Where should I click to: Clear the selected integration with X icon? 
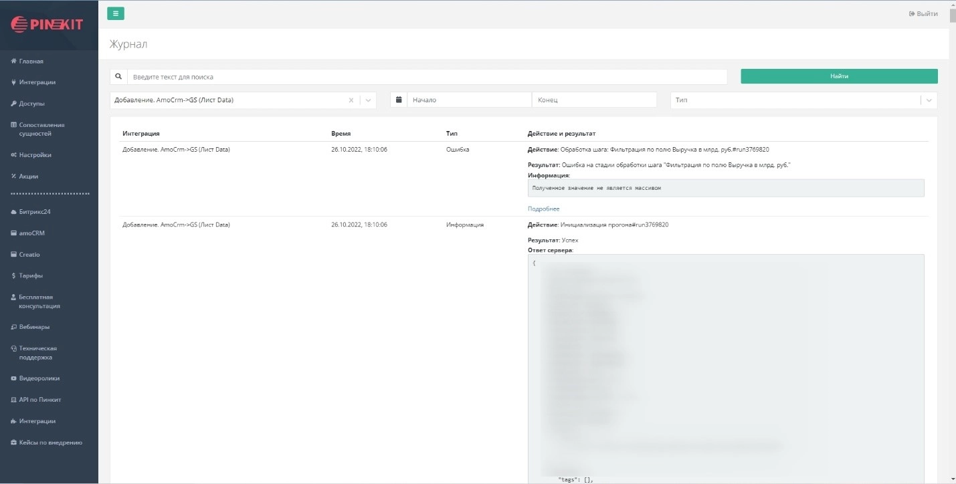[x=351, y=100]
